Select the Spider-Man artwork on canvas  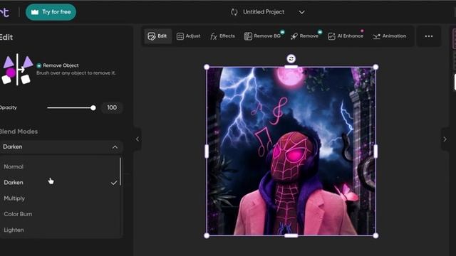click(x=291, y=151)
